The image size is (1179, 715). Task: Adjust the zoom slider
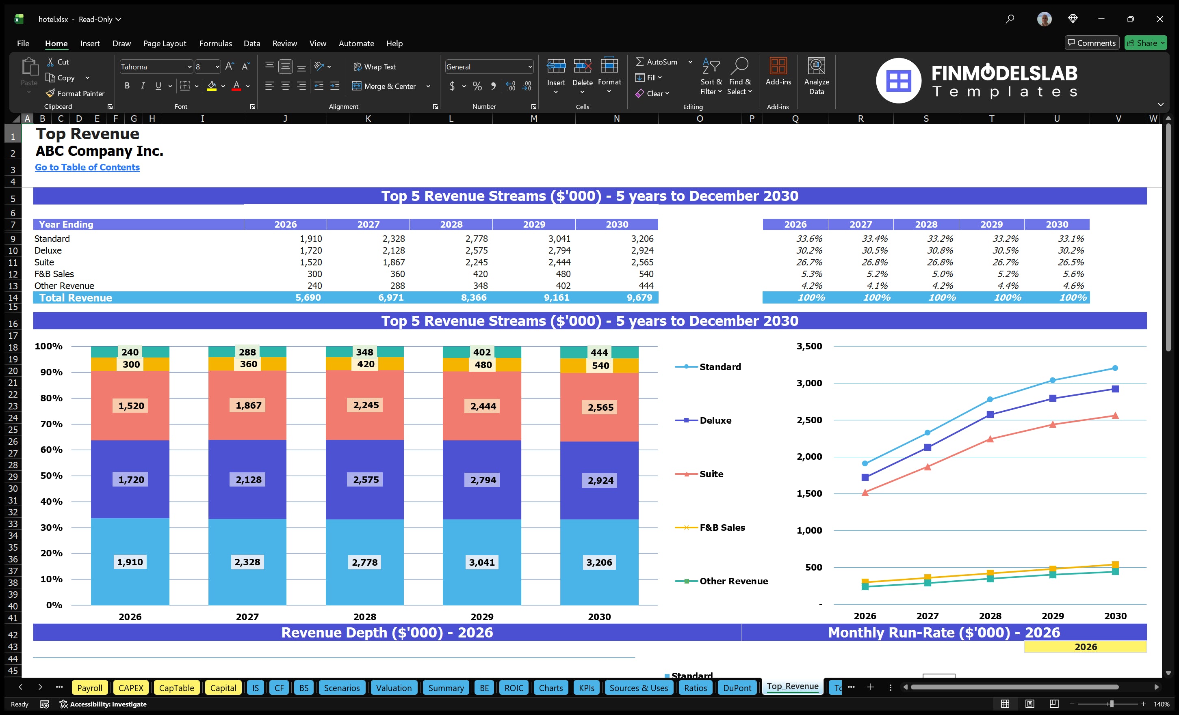tap(1111, 704)
